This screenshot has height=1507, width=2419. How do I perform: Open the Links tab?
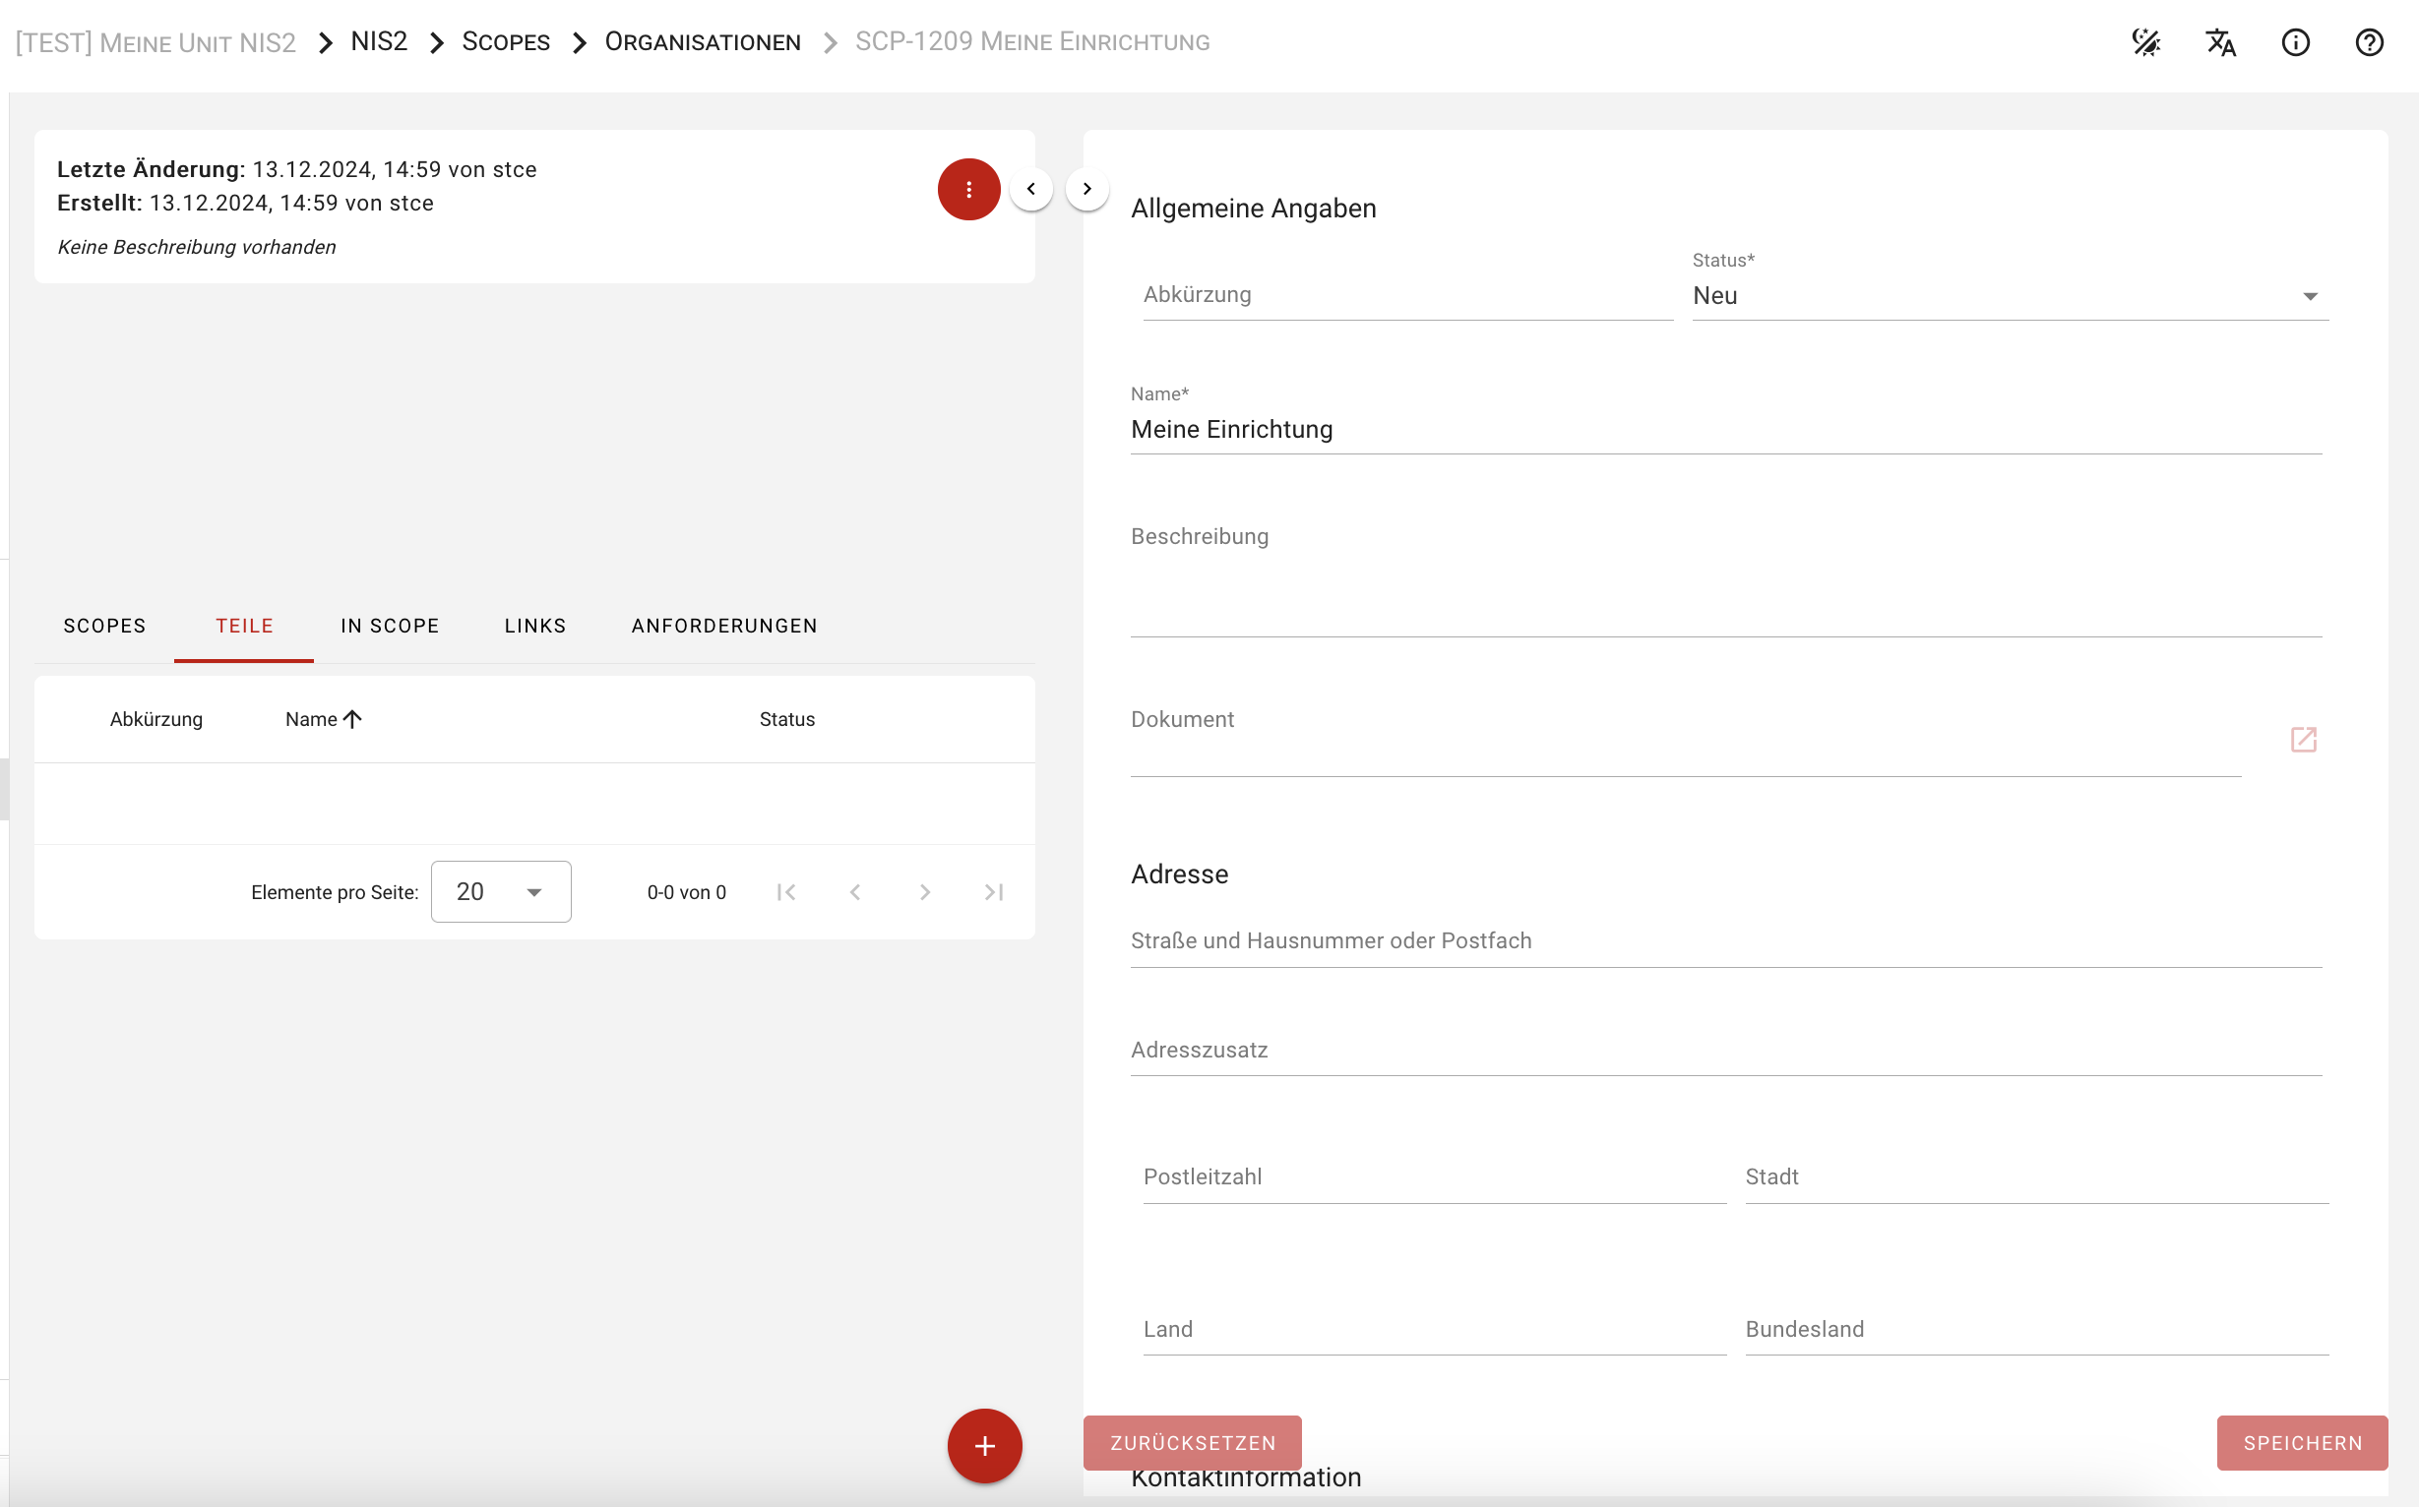535,626
